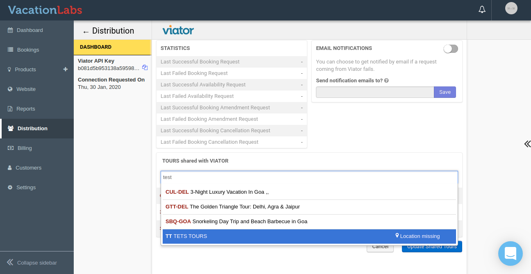Click Collapse sidebar link

click(37, 263)
